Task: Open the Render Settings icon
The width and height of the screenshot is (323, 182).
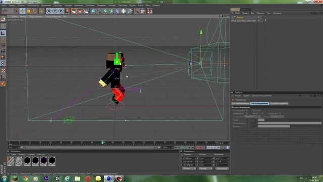Action: pos(86,11)
